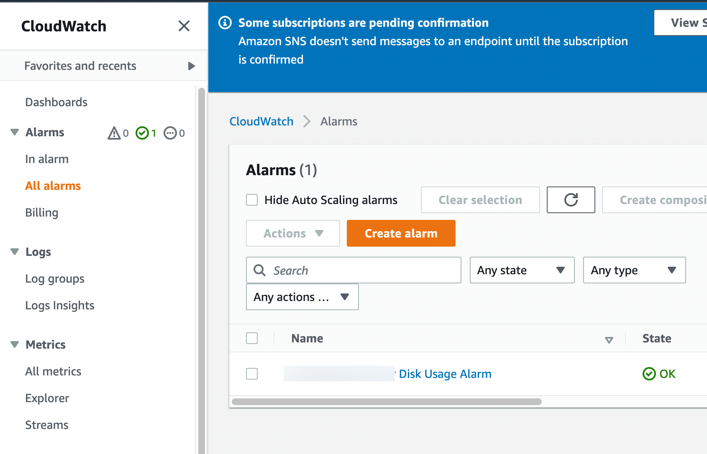Screen dimensions: 707x454
Task: Check the select-all checkbox in the table header
Action: click(x=251, y=338)
